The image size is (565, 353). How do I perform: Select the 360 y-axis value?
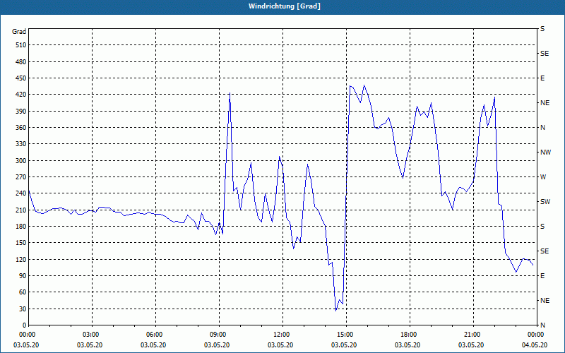point(20,128)
